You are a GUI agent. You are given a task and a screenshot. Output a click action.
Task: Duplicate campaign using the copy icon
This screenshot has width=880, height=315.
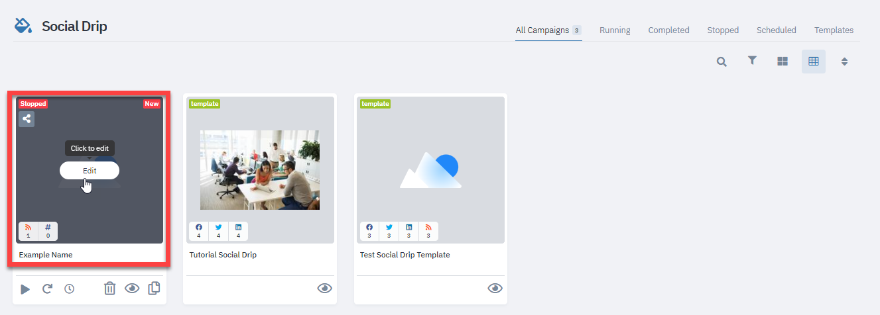[154, 289]
